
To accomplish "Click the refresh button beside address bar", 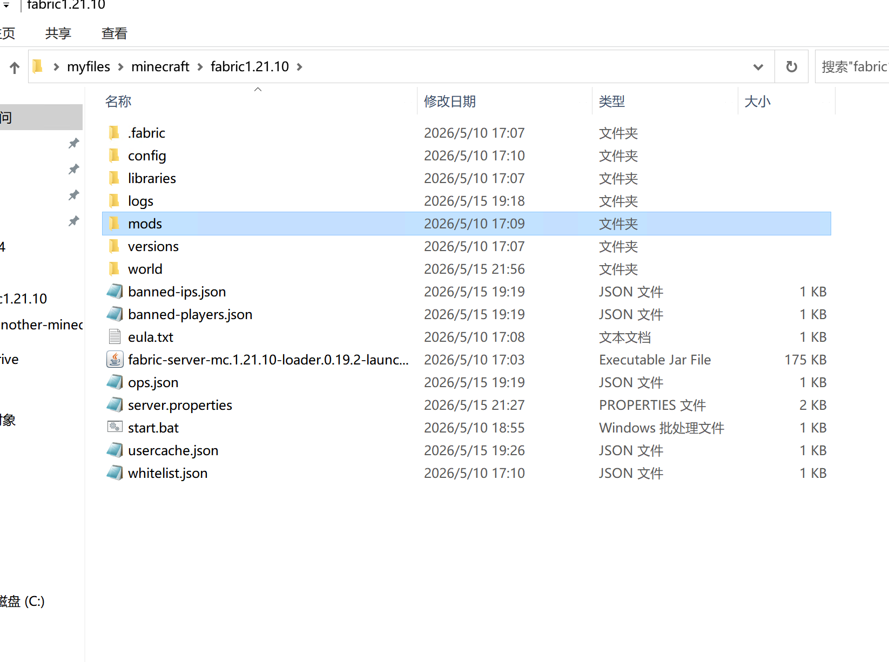I will (791, 67).
